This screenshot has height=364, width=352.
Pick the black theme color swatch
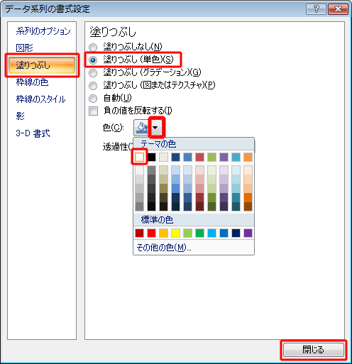tap(152, 157)
